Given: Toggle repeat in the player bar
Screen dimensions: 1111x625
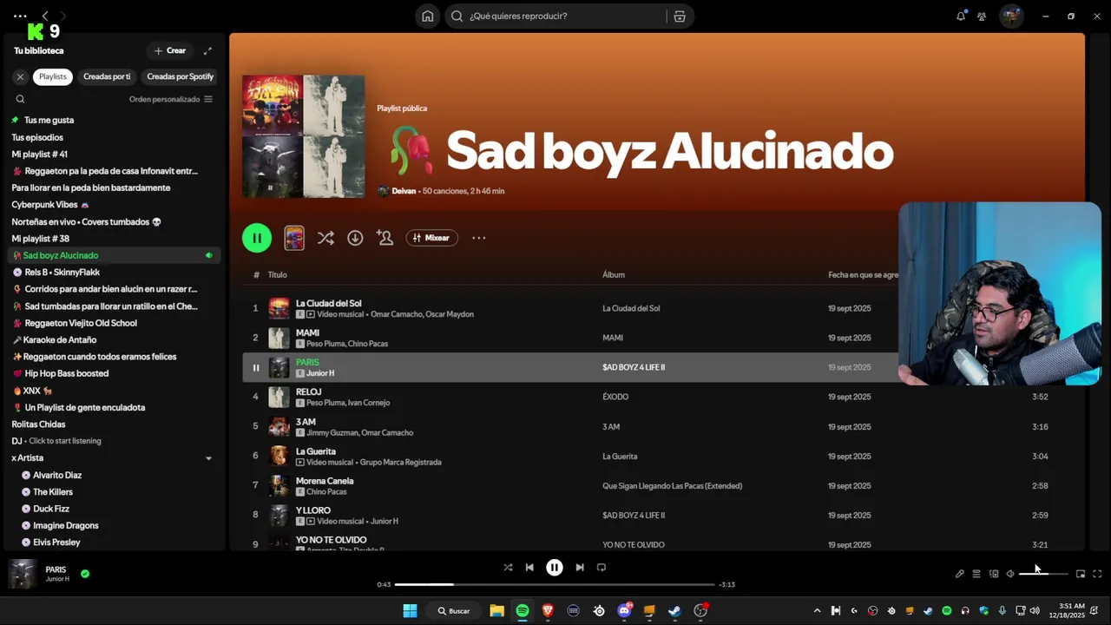Looking at the screenshot, I should point(602,567).
